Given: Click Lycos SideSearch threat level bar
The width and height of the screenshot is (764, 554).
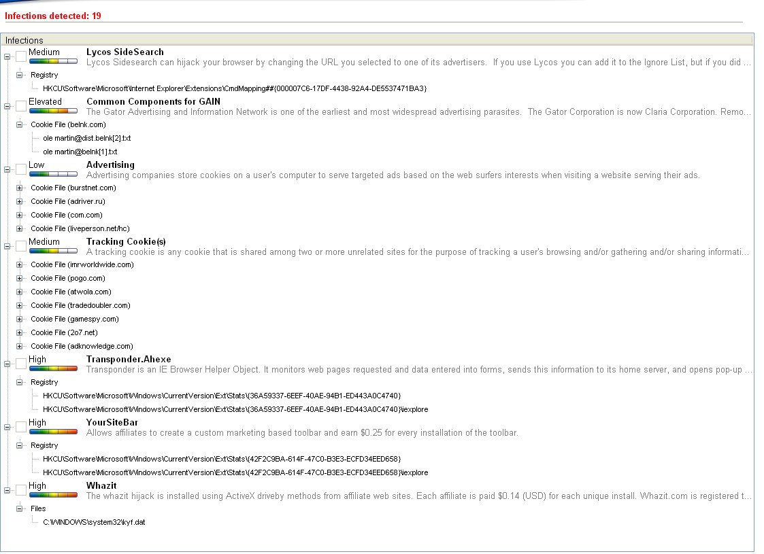Looking at the screenshot, I should (x=53, y=61).
